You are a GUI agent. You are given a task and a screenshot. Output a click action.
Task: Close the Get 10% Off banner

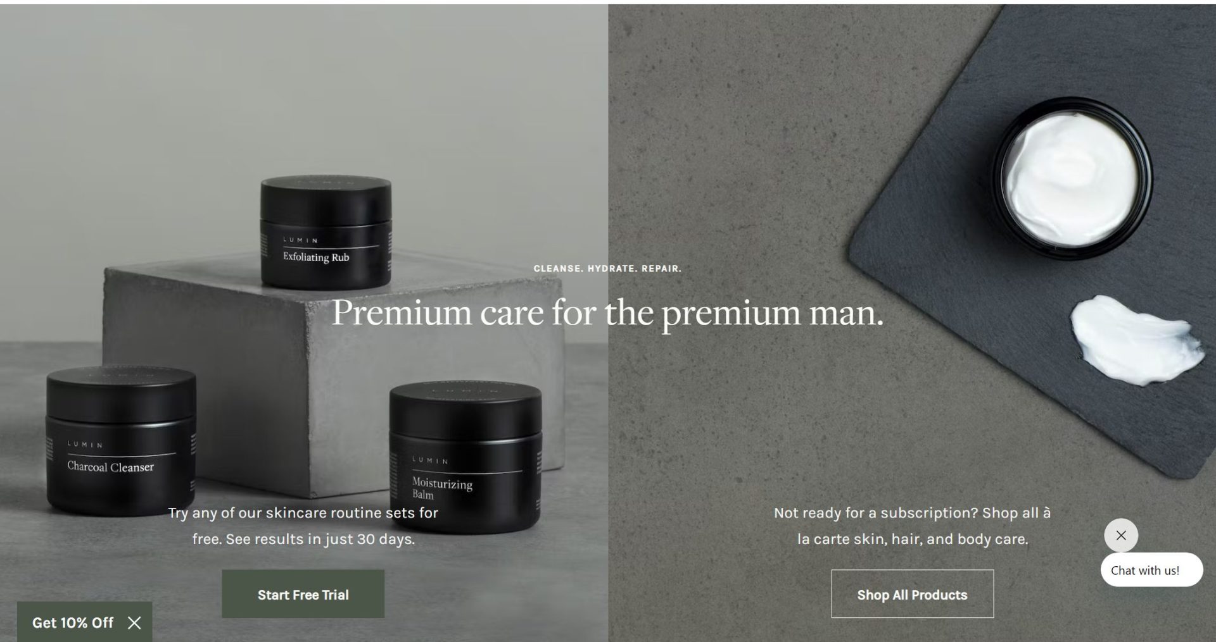point(134,623)
